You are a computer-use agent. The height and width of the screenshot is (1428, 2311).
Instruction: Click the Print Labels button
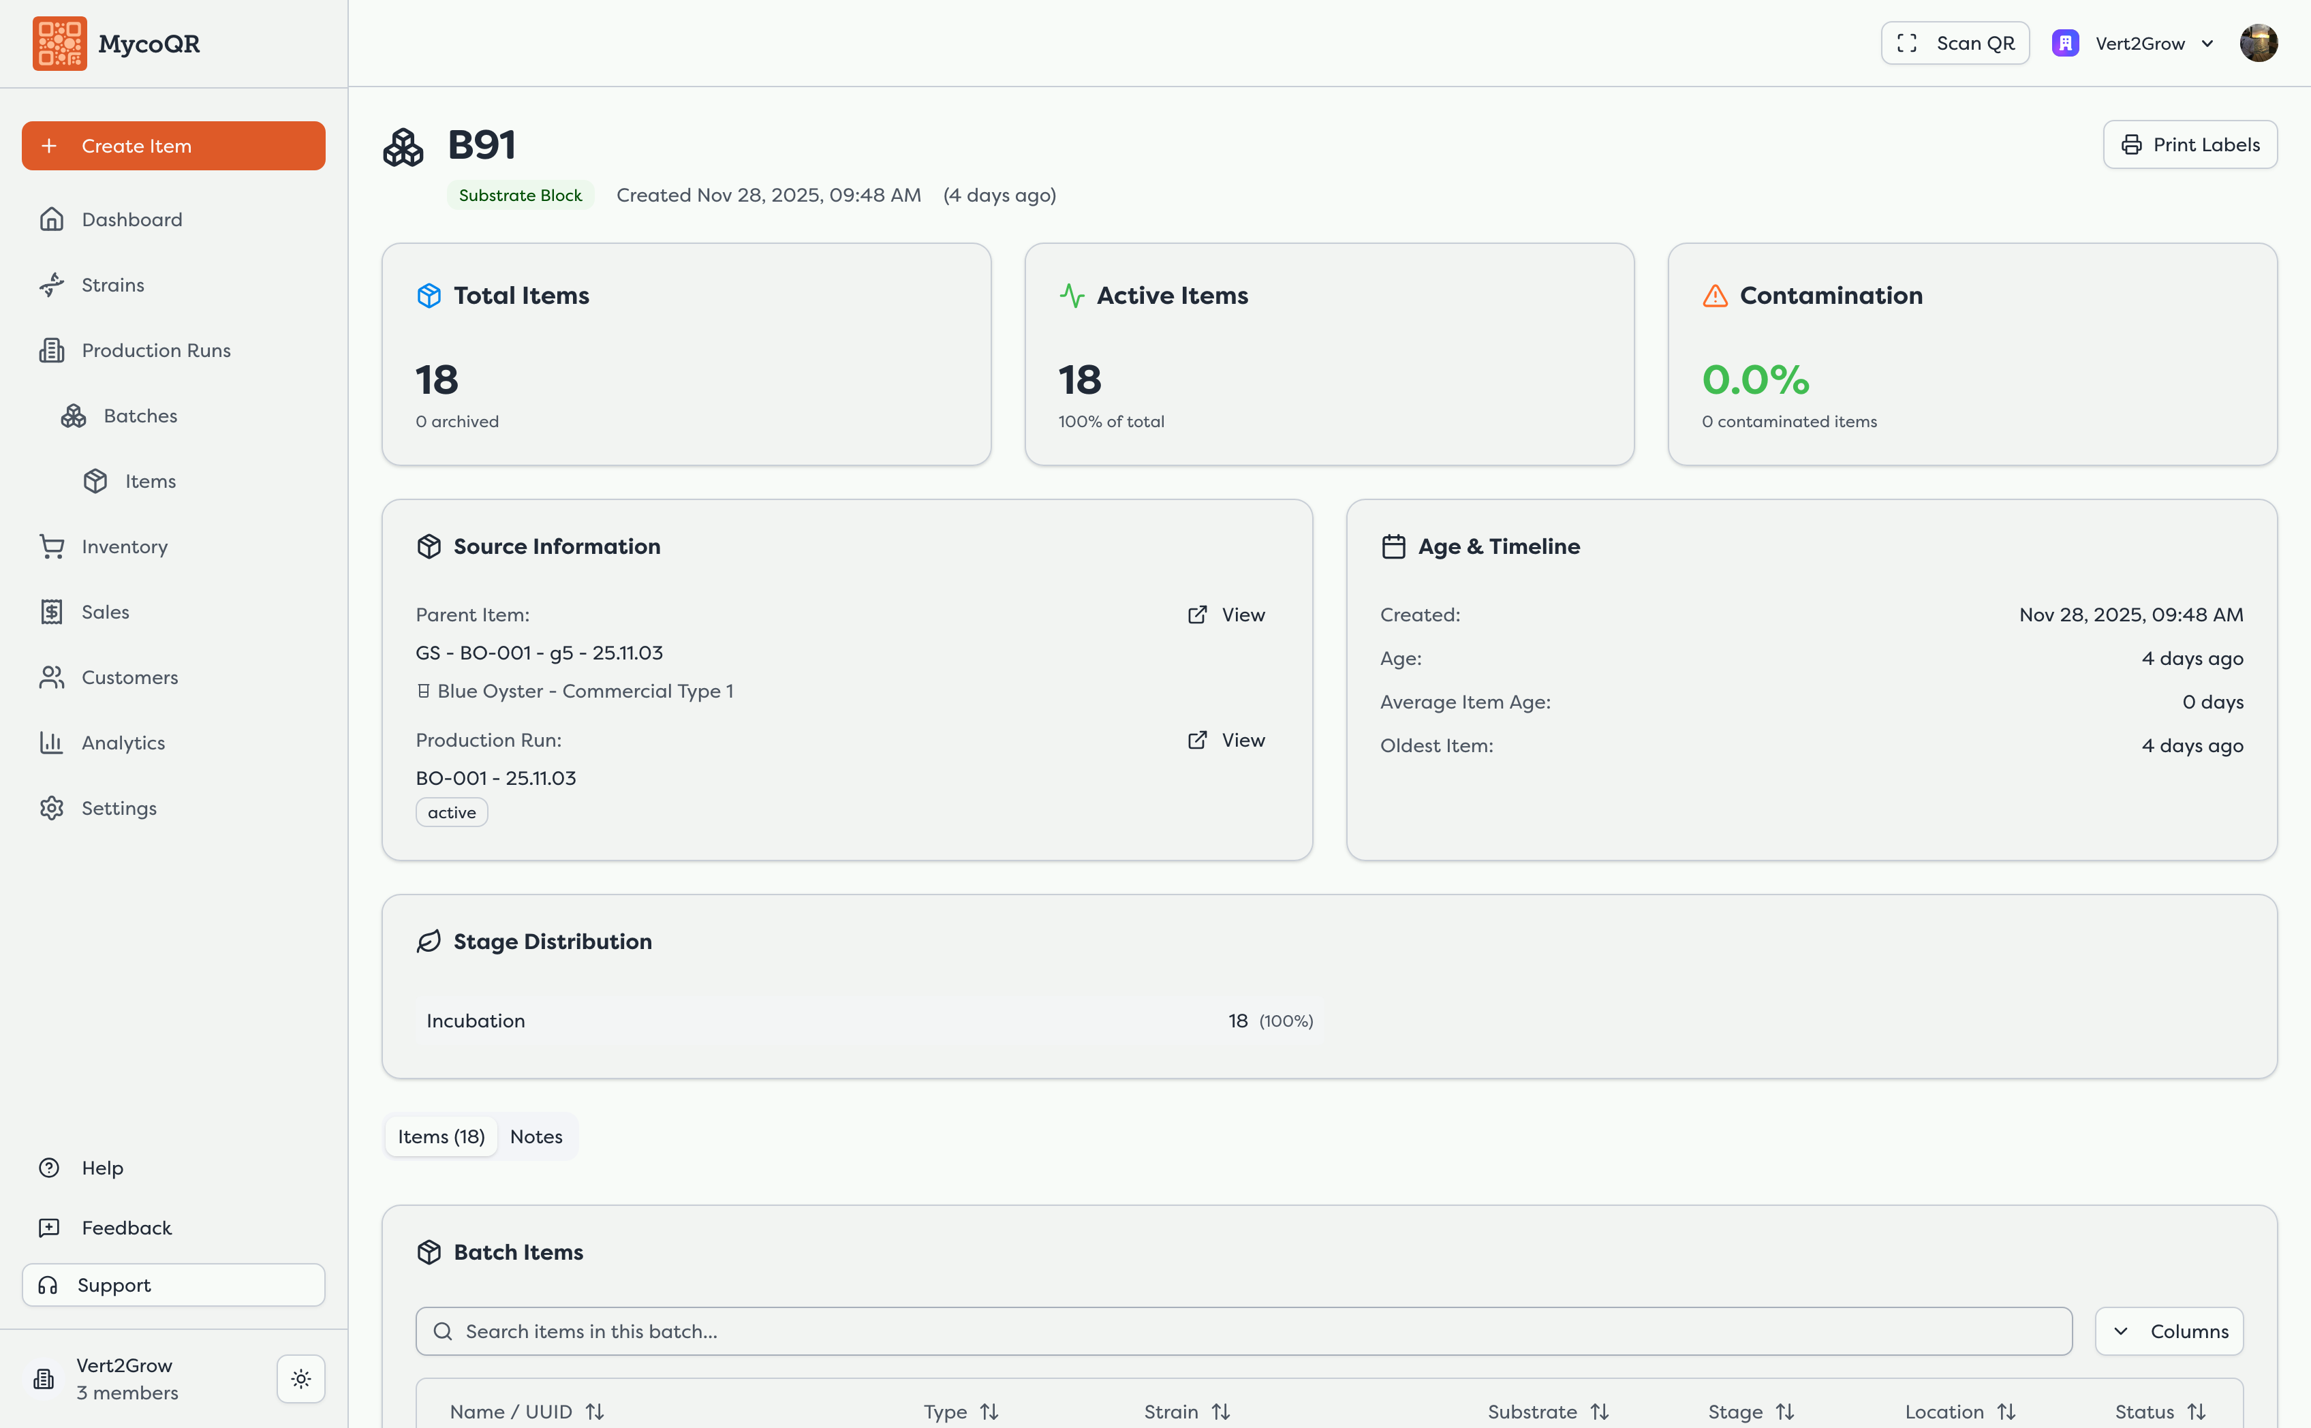[x=2189, y=144]
